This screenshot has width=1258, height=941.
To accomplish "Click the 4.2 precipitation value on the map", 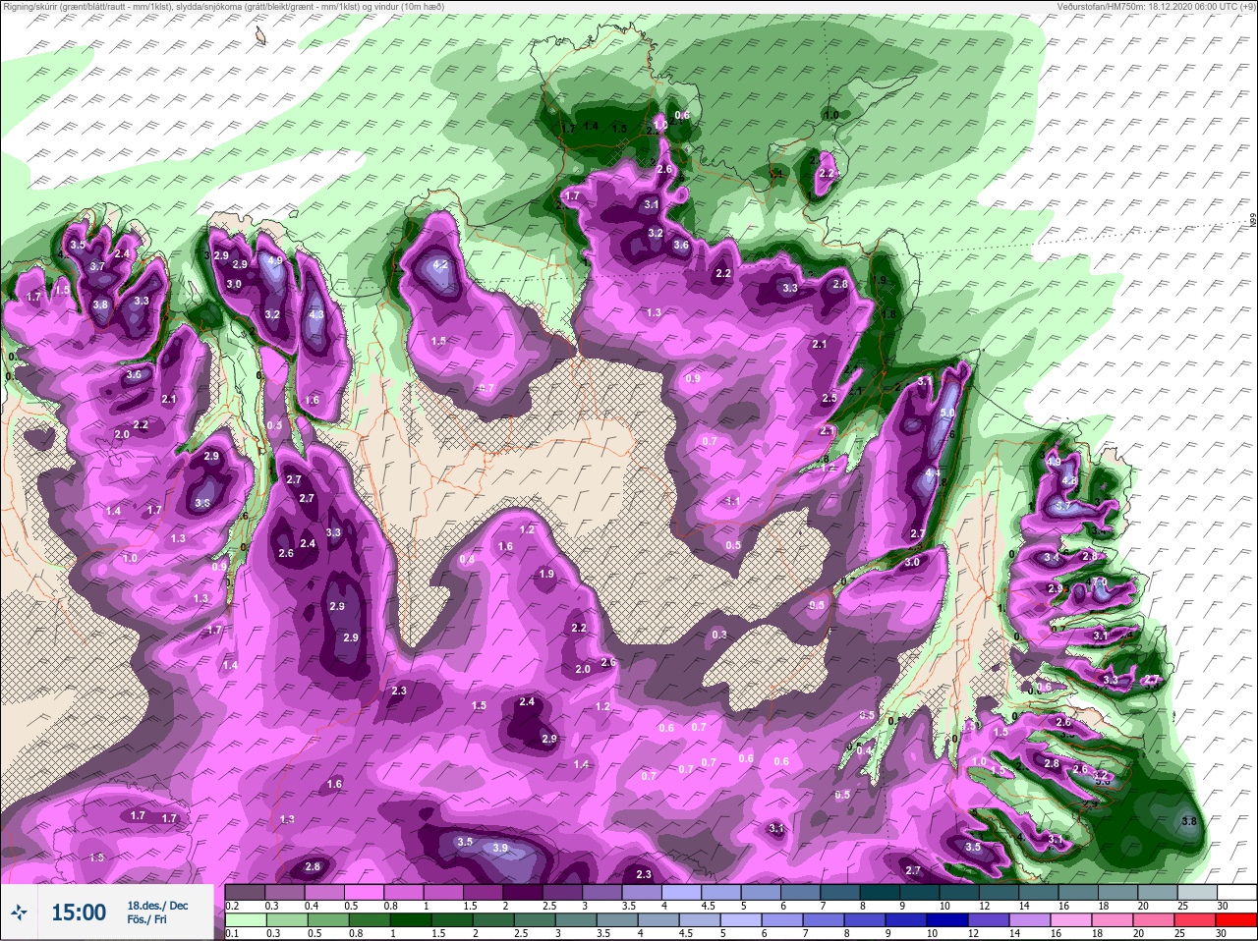I will pyautogui.click(x=440, y=265).
